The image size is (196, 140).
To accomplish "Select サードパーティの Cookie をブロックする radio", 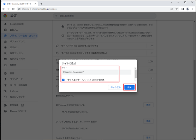I will (x=57, y=46).
